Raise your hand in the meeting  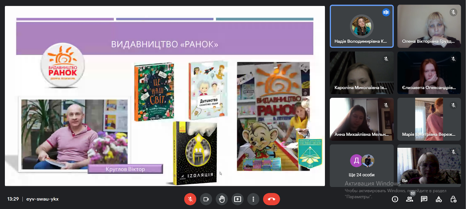(222, 199)
